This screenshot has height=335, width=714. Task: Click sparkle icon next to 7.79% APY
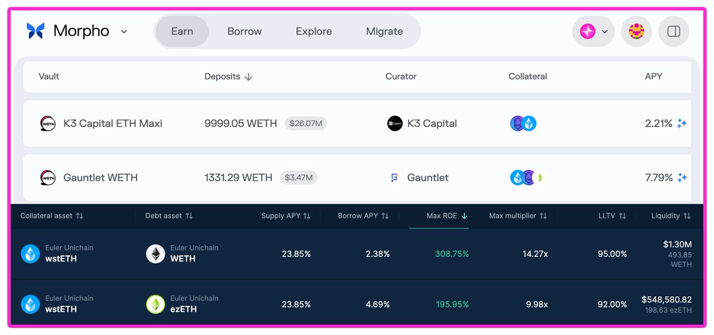(x=682, y=178)
